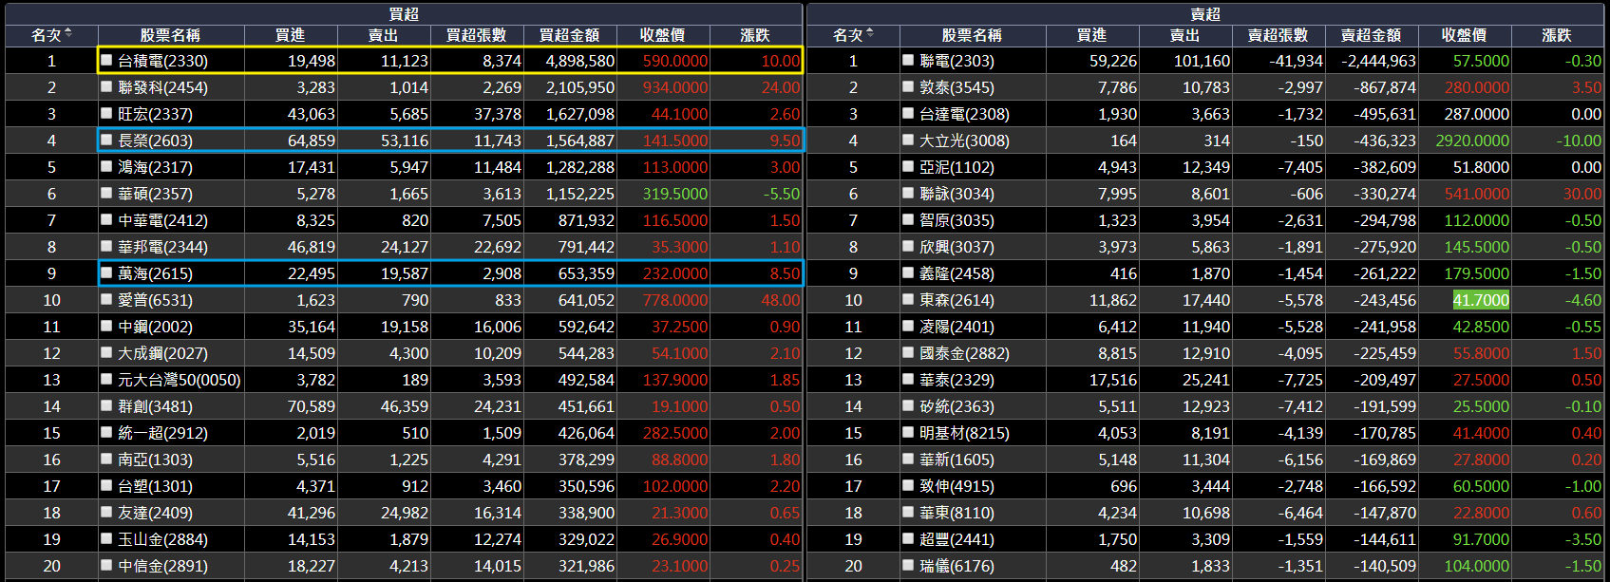Tick the checkbox for 長榮(2603)
Viewport: 1610px width, 582px height.
coord(107,140)
